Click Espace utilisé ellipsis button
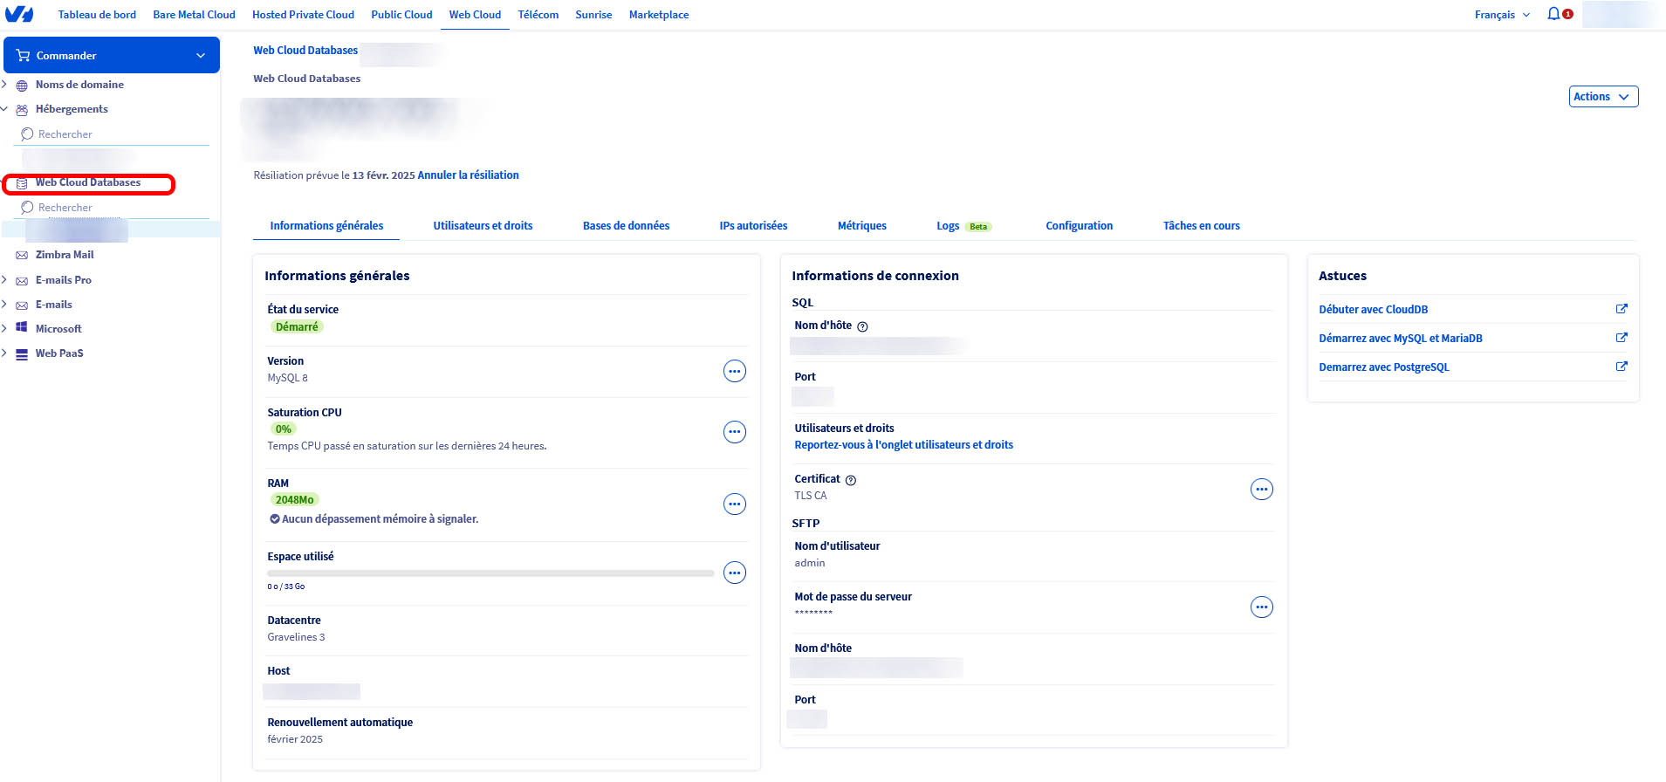Viewport: 1666px width, 782px height. [x=735, y=573]
